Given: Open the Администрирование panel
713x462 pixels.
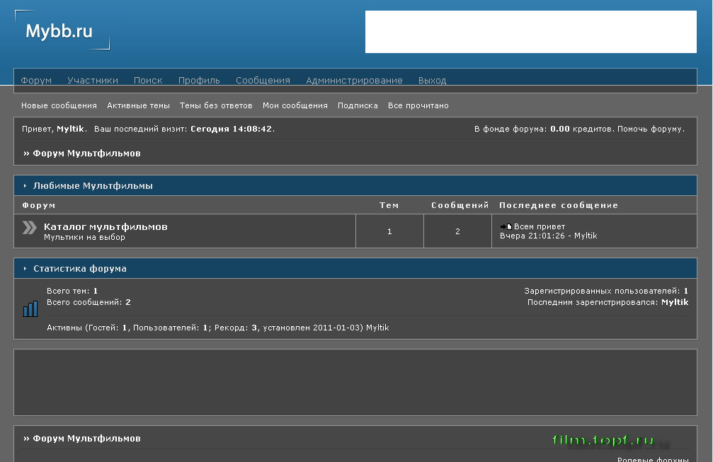Looking at the screenshot, I should pyautogui.click(x=354, y=81).
